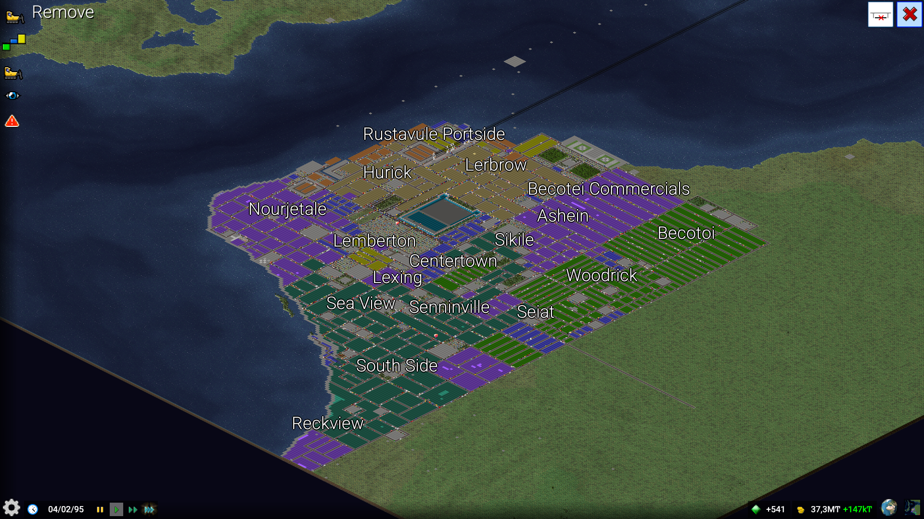Viewport: 924px width, 519px height.
Task: Click the +147kT income value
Action: [x=857, y=509]
